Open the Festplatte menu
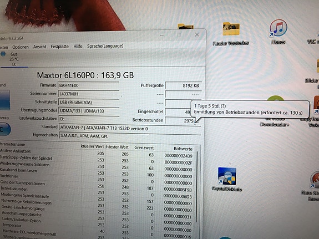 pyautogui.click(x=59, y=47)
